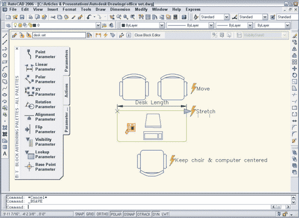
Task: Open the text style Standard dropdown
Action: [x=226, y=17]
